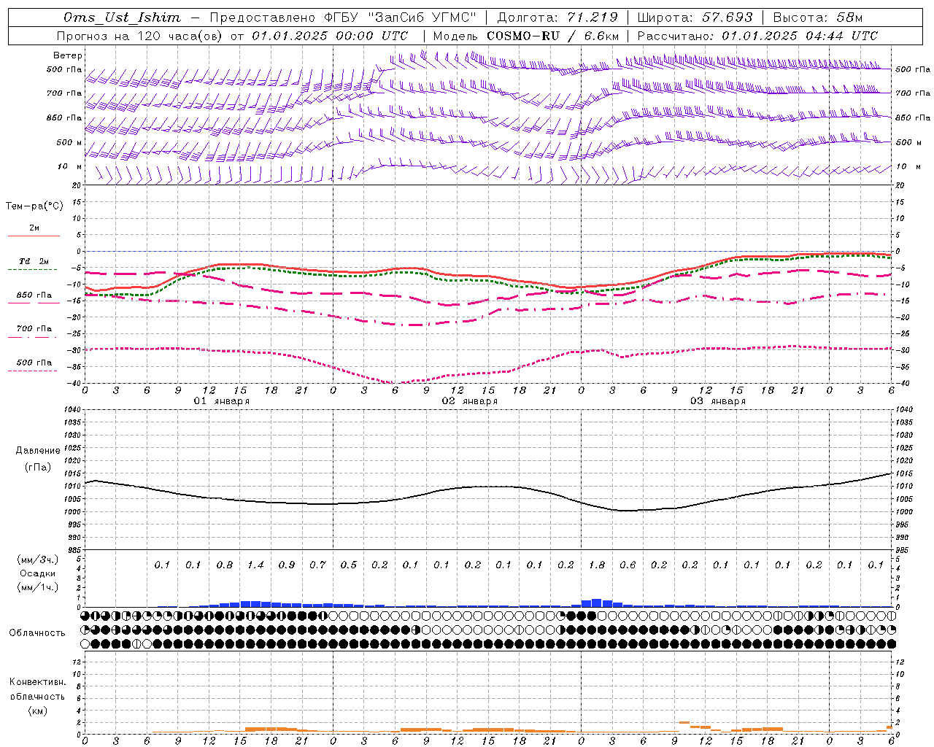This screenshot has width=934, height=747.
Task: Click the Модель COSMO-RU / 6.6км label
Action: coord(525,36)
